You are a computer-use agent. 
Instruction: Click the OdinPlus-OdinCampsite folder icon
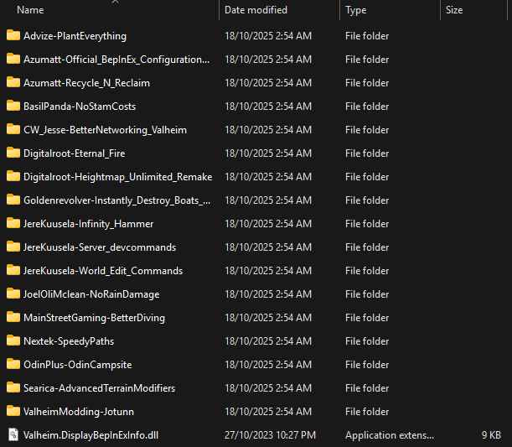click(x=13, y=364)
